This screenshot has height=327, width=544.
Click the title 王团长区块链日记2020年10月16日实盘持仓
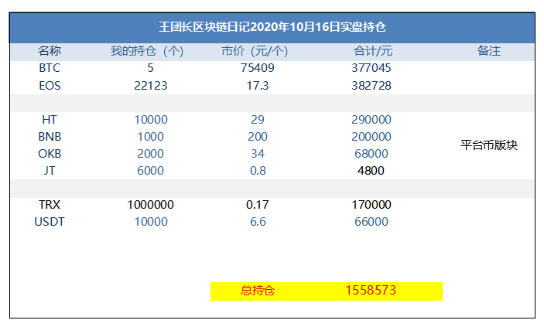272,27
